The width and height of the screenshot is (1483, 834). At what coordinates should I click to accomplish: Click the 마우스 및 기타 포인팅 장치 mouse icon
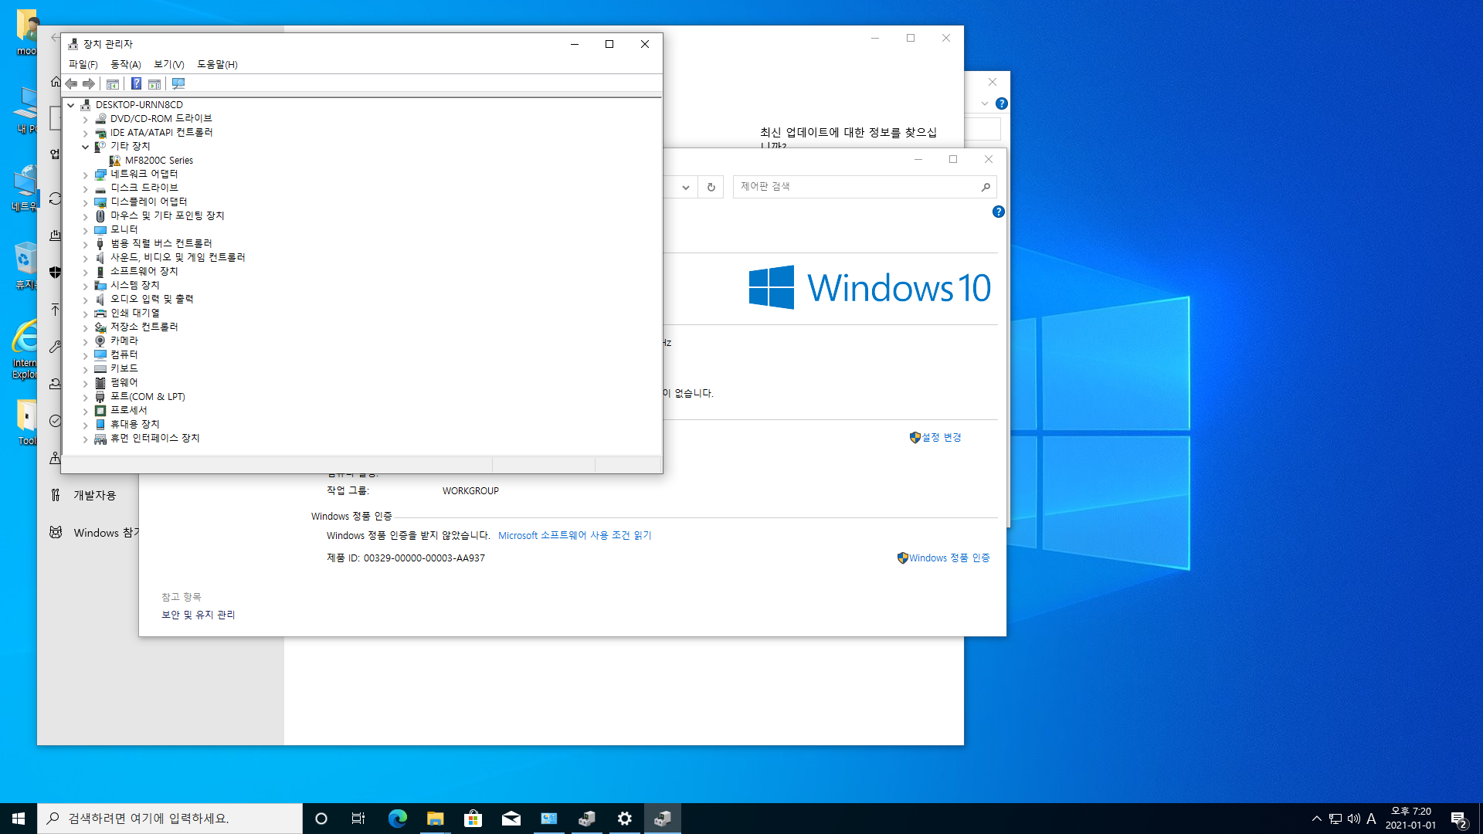[100, 216]
